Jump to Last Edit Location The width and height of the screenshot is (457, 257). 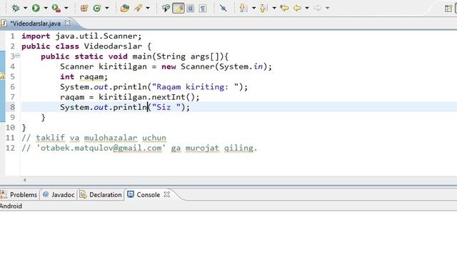click(284, 8)
